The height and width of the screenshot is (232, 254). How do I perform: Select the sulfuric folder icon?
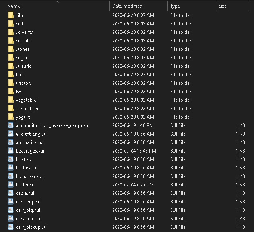(x=11, y=66)
